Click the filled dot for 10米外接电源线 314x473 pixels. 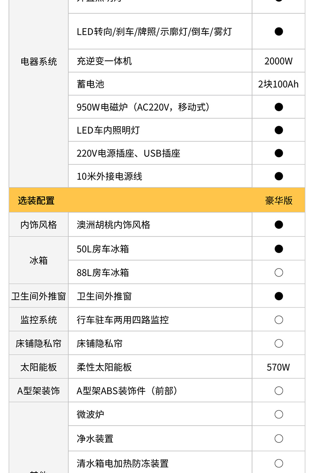coord(279,176)
